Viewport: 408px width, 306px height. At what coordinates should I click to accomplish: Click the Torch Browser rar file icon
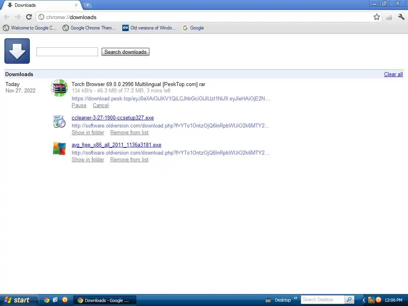coord(59,88)
